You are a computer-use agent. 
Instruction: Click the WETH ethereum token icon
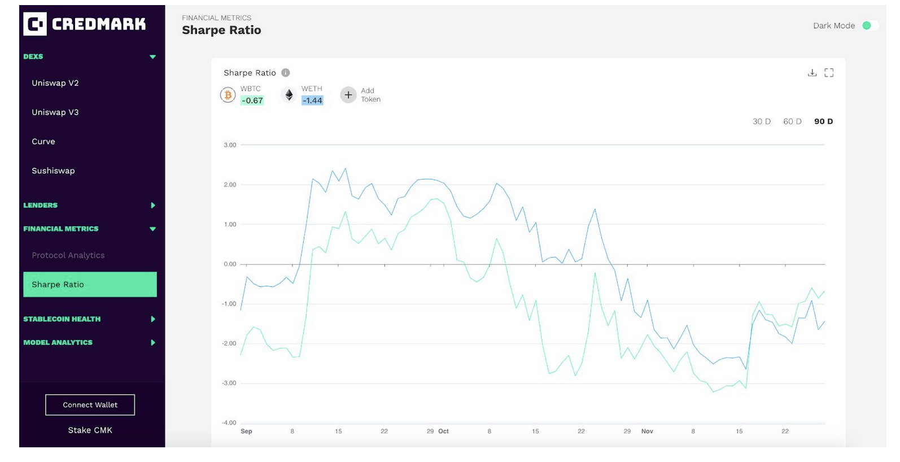click(289, 95)
